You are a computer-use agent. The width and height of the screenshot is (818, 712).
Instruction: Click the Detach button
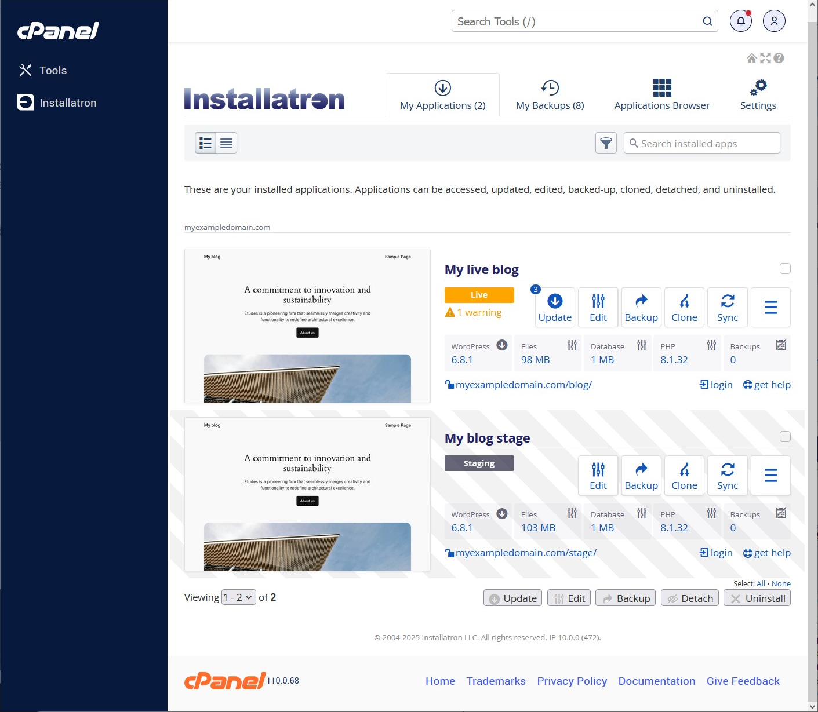(x=690, y=598)
